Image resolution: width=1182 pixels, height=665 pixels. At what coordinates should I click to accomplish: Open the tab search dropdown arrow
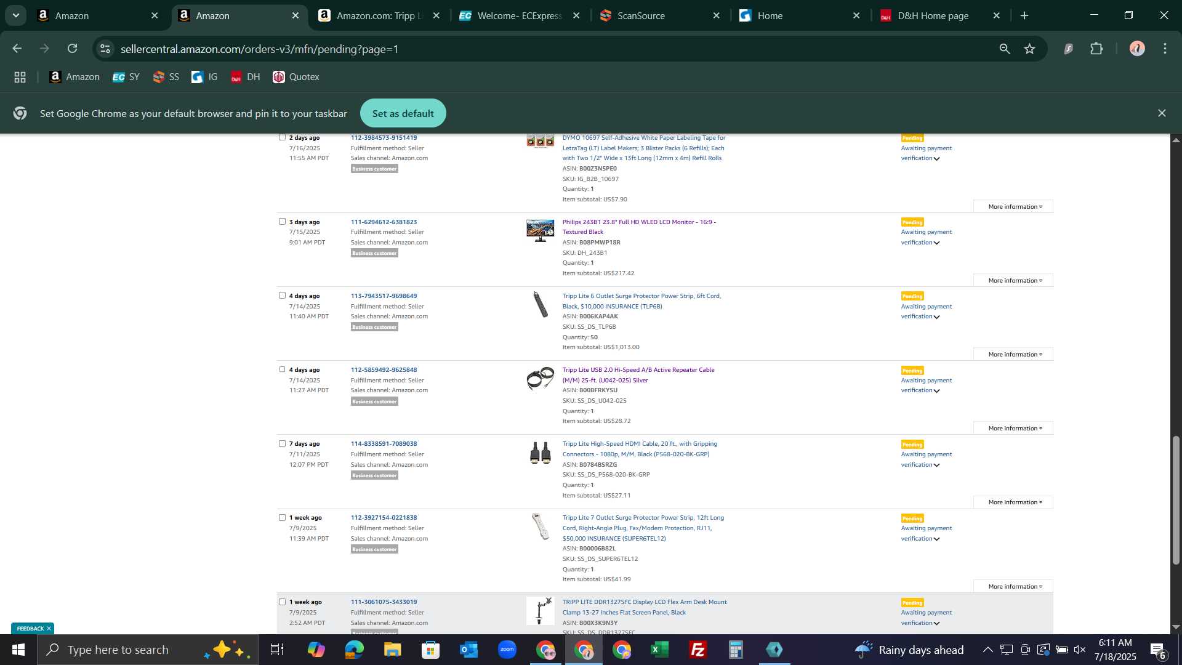[x=15, y=15]
